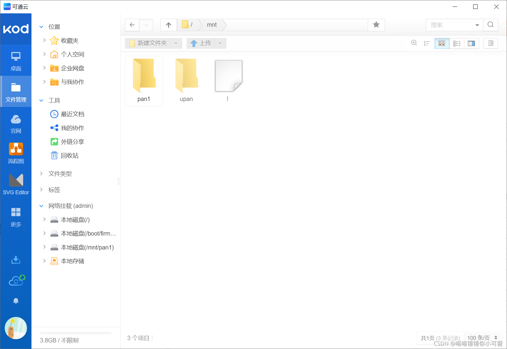Click the 新建文件夹 new folder button
Image resolution: width=507 pixels, height=349 pixels.
click(x=148, y=43)
